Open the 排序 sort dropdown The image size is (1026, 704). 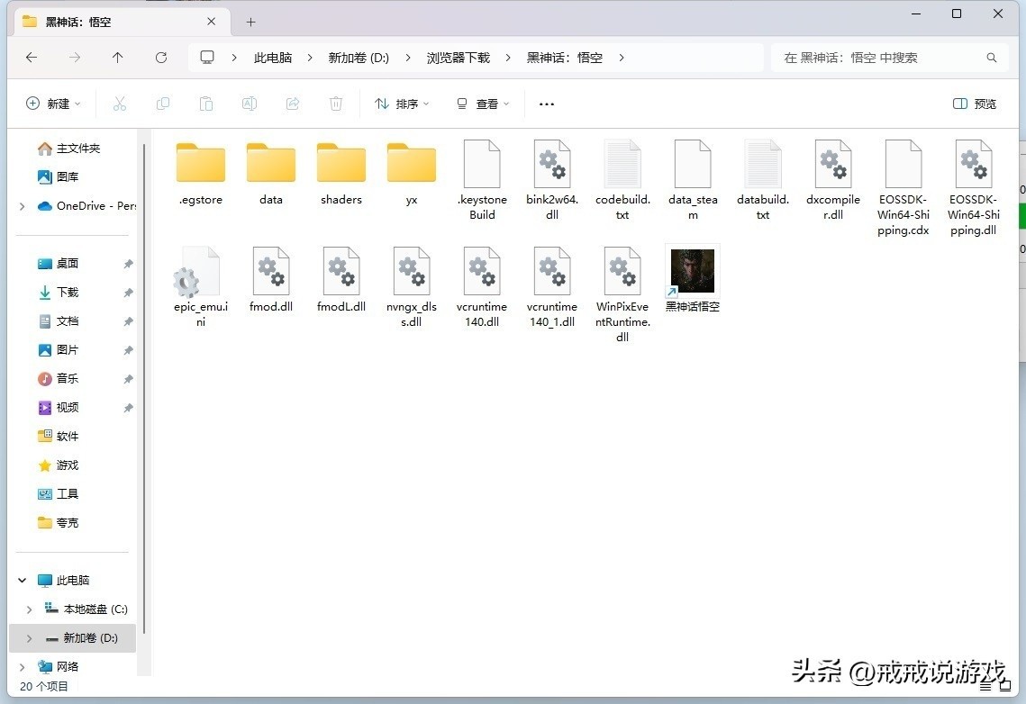pyautogui.click(x=402, y=104)
